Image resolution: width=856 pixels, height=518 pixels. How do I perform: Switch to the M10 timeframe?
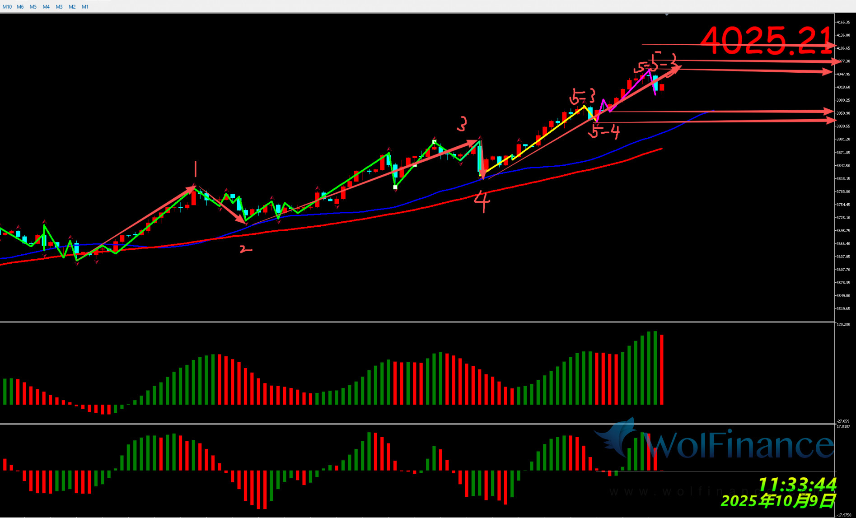pyautogui.click(x=7, y=7)
